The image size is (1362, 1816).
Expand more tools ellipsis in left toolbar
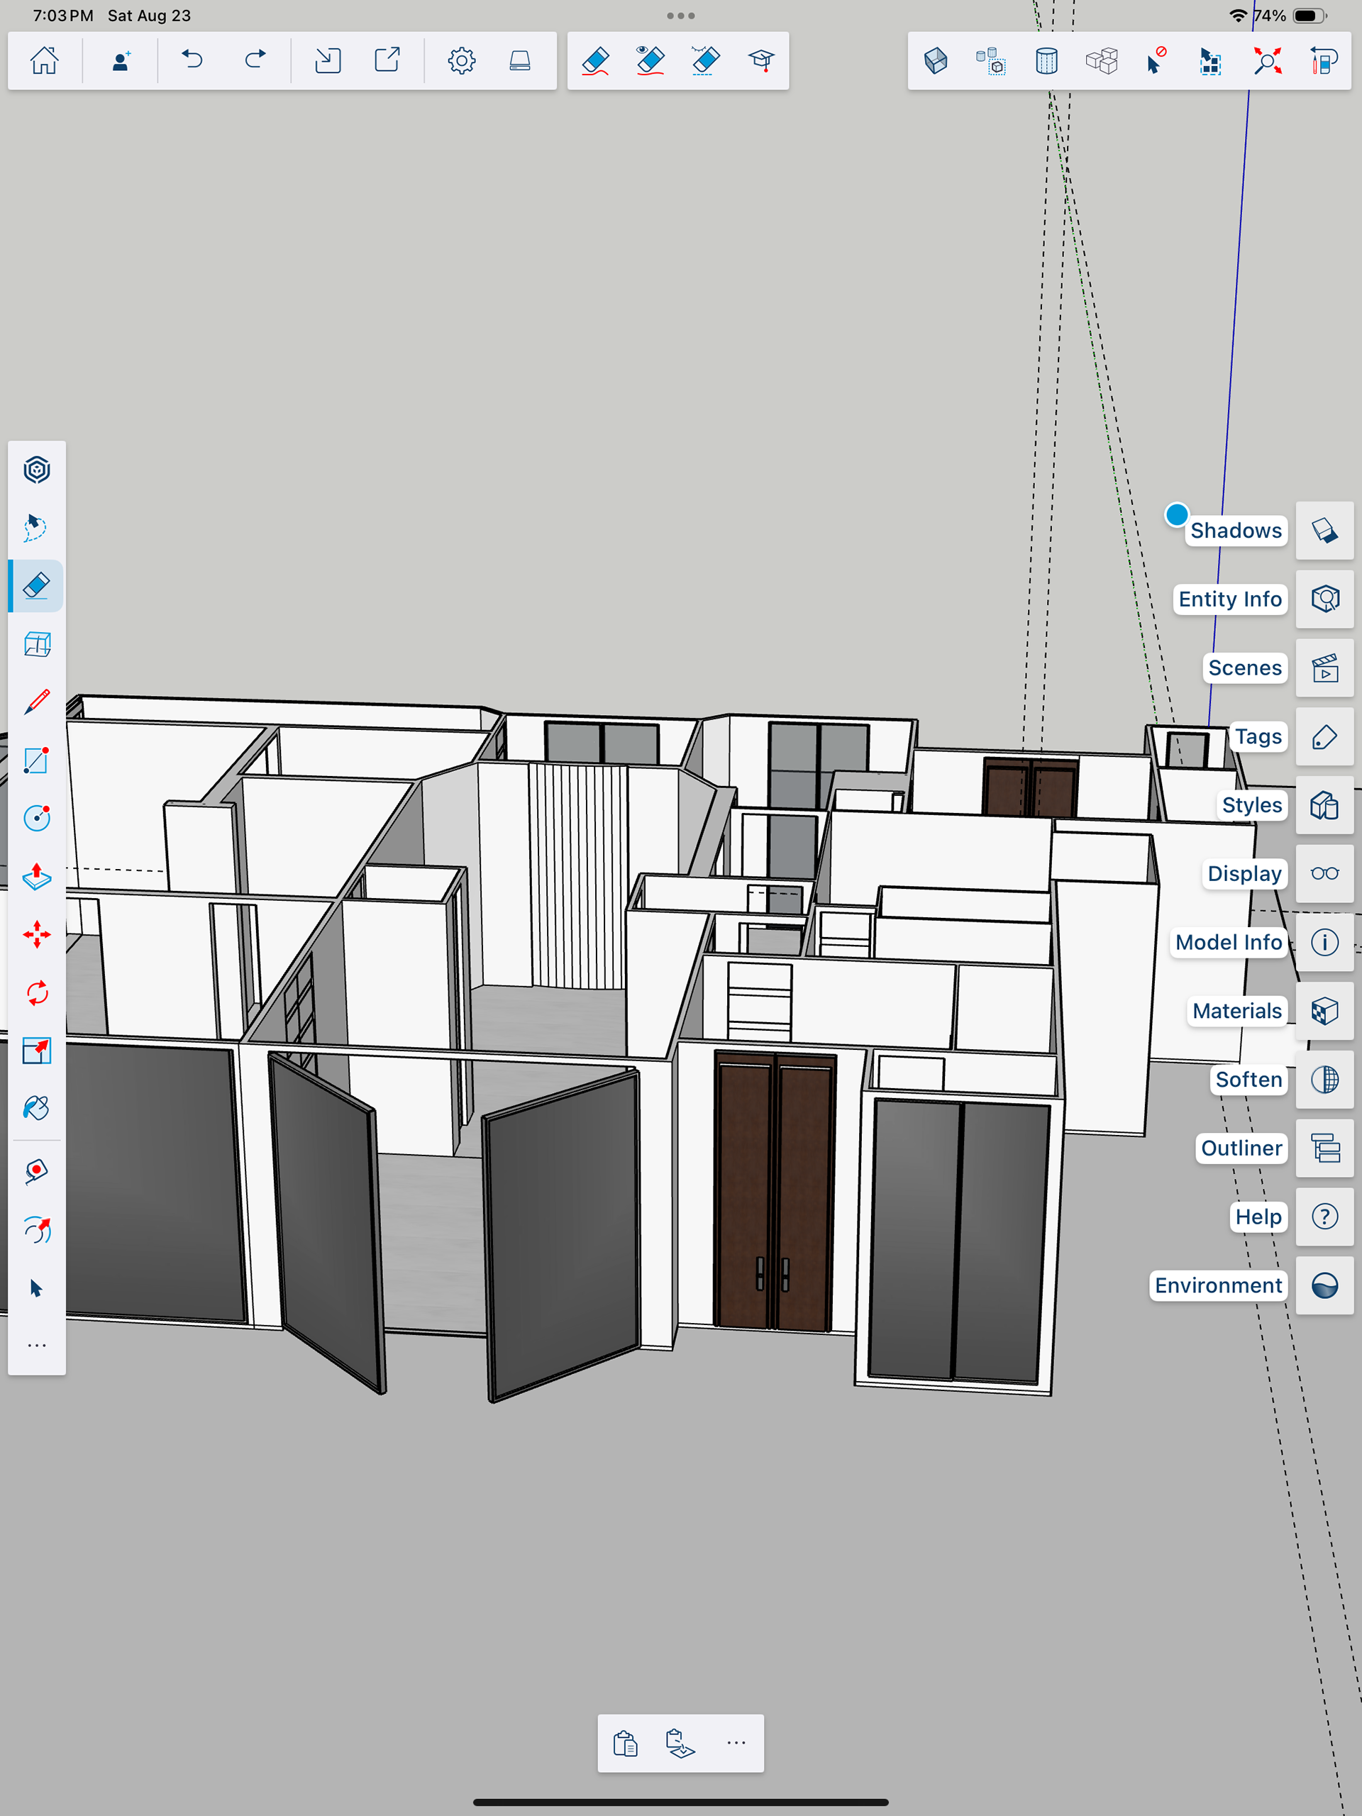36,1346
